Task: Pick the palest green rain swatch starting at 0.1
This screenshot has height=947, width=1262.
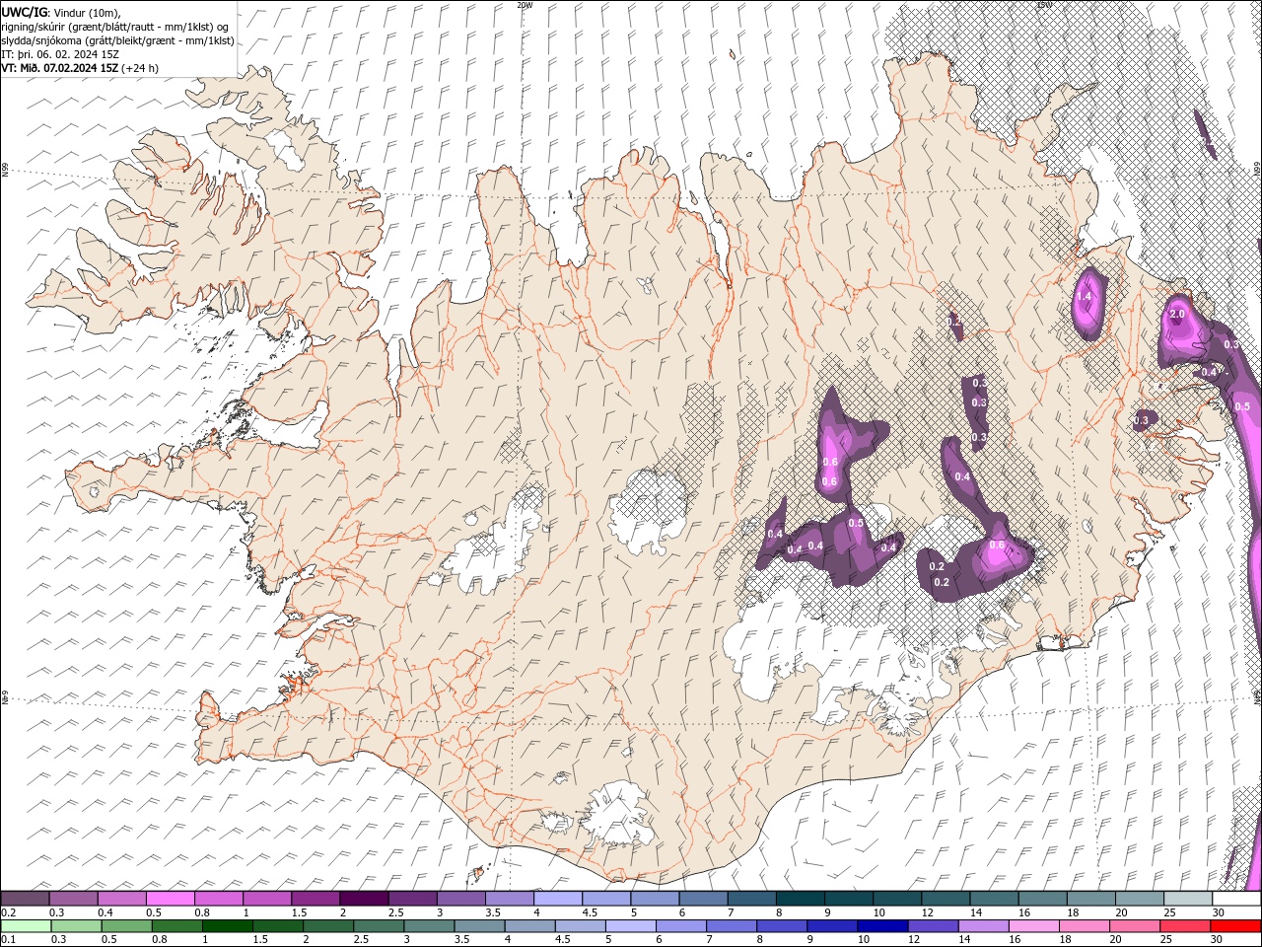Action: point(26,926)
